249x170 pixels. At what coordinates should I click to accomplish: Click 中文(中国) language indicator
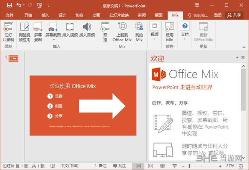click(69, 166)
